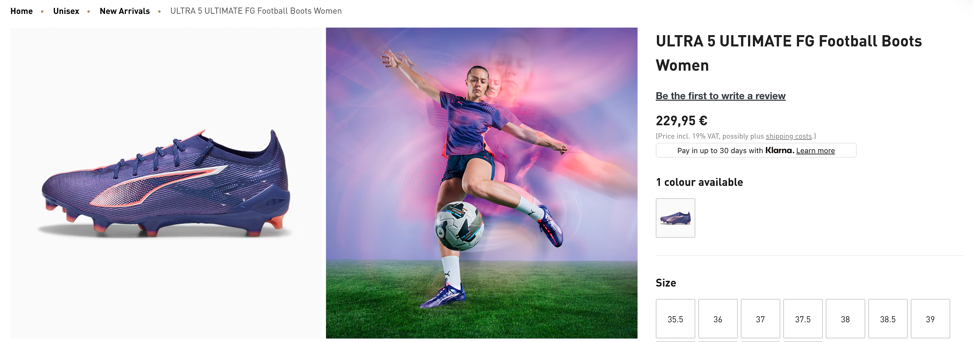Choose size 39
Screen dimensions: 973x342
pyautogui.click(x=930, y=319)
